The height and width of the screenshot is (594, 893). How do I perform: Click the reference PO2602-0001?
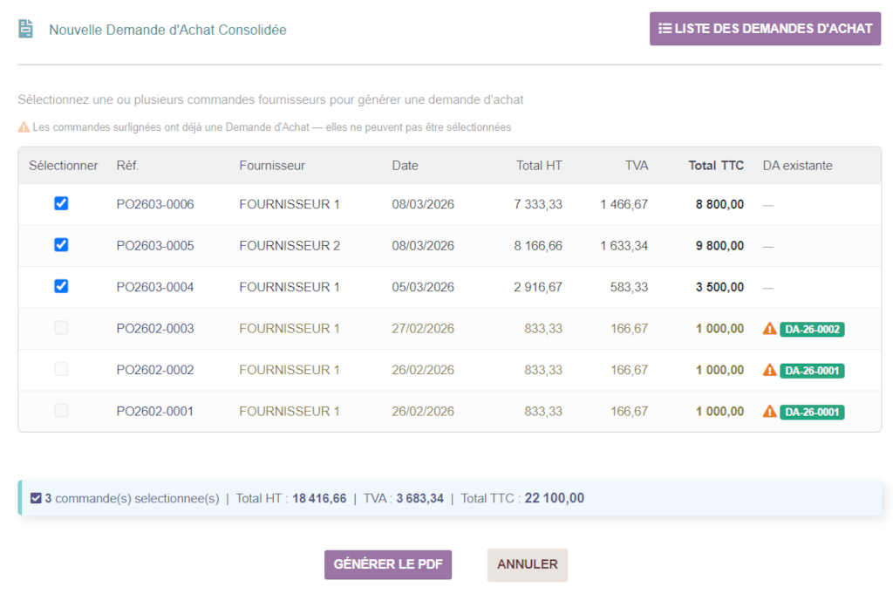[155, 411]
